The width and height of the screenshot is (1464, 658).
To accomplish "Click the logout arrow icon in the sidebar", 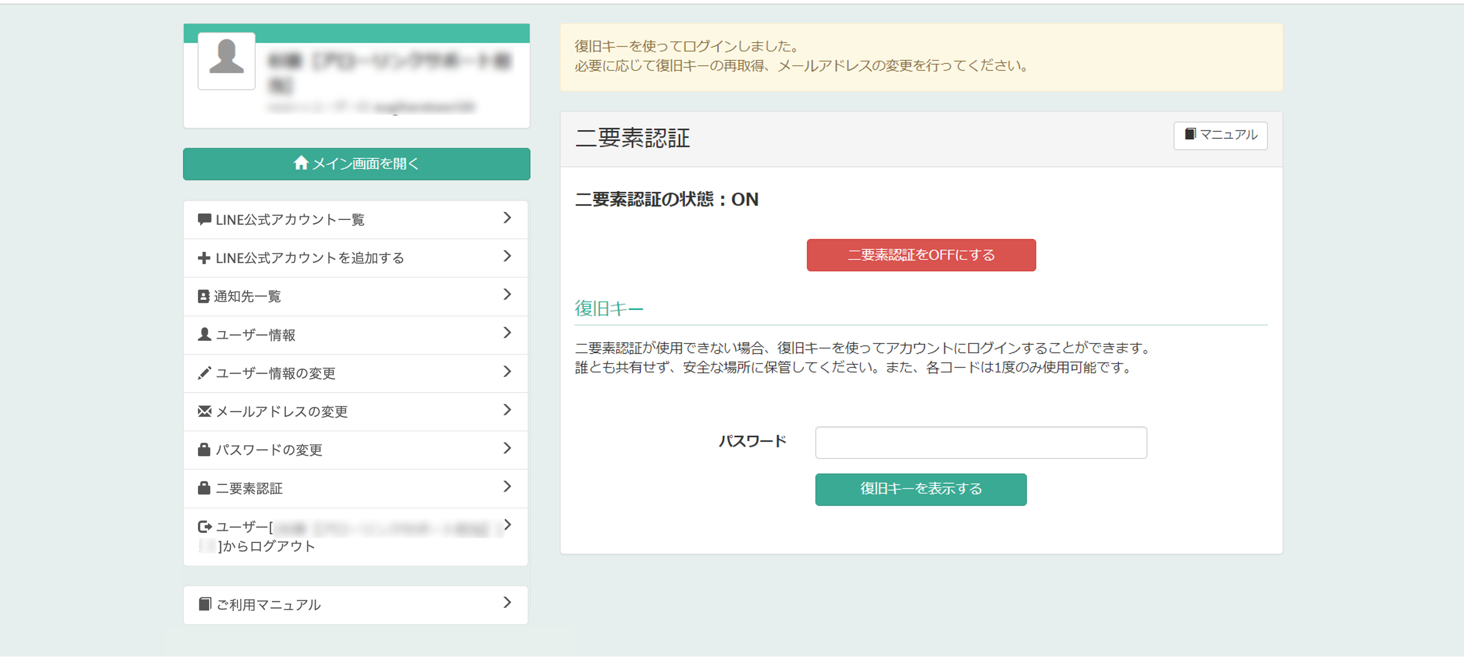I will tap(204, 527).
